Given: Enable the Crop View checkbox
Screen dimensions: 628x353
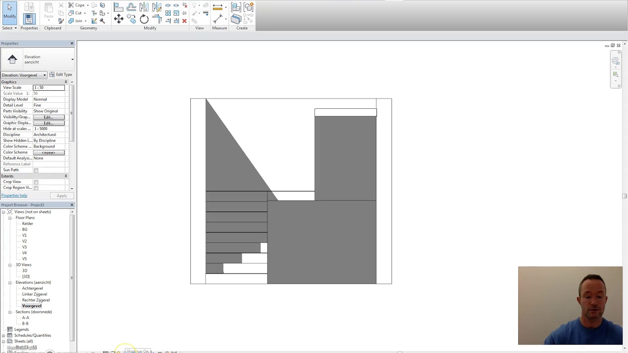Looking at the screenshot, I should 36,182.
